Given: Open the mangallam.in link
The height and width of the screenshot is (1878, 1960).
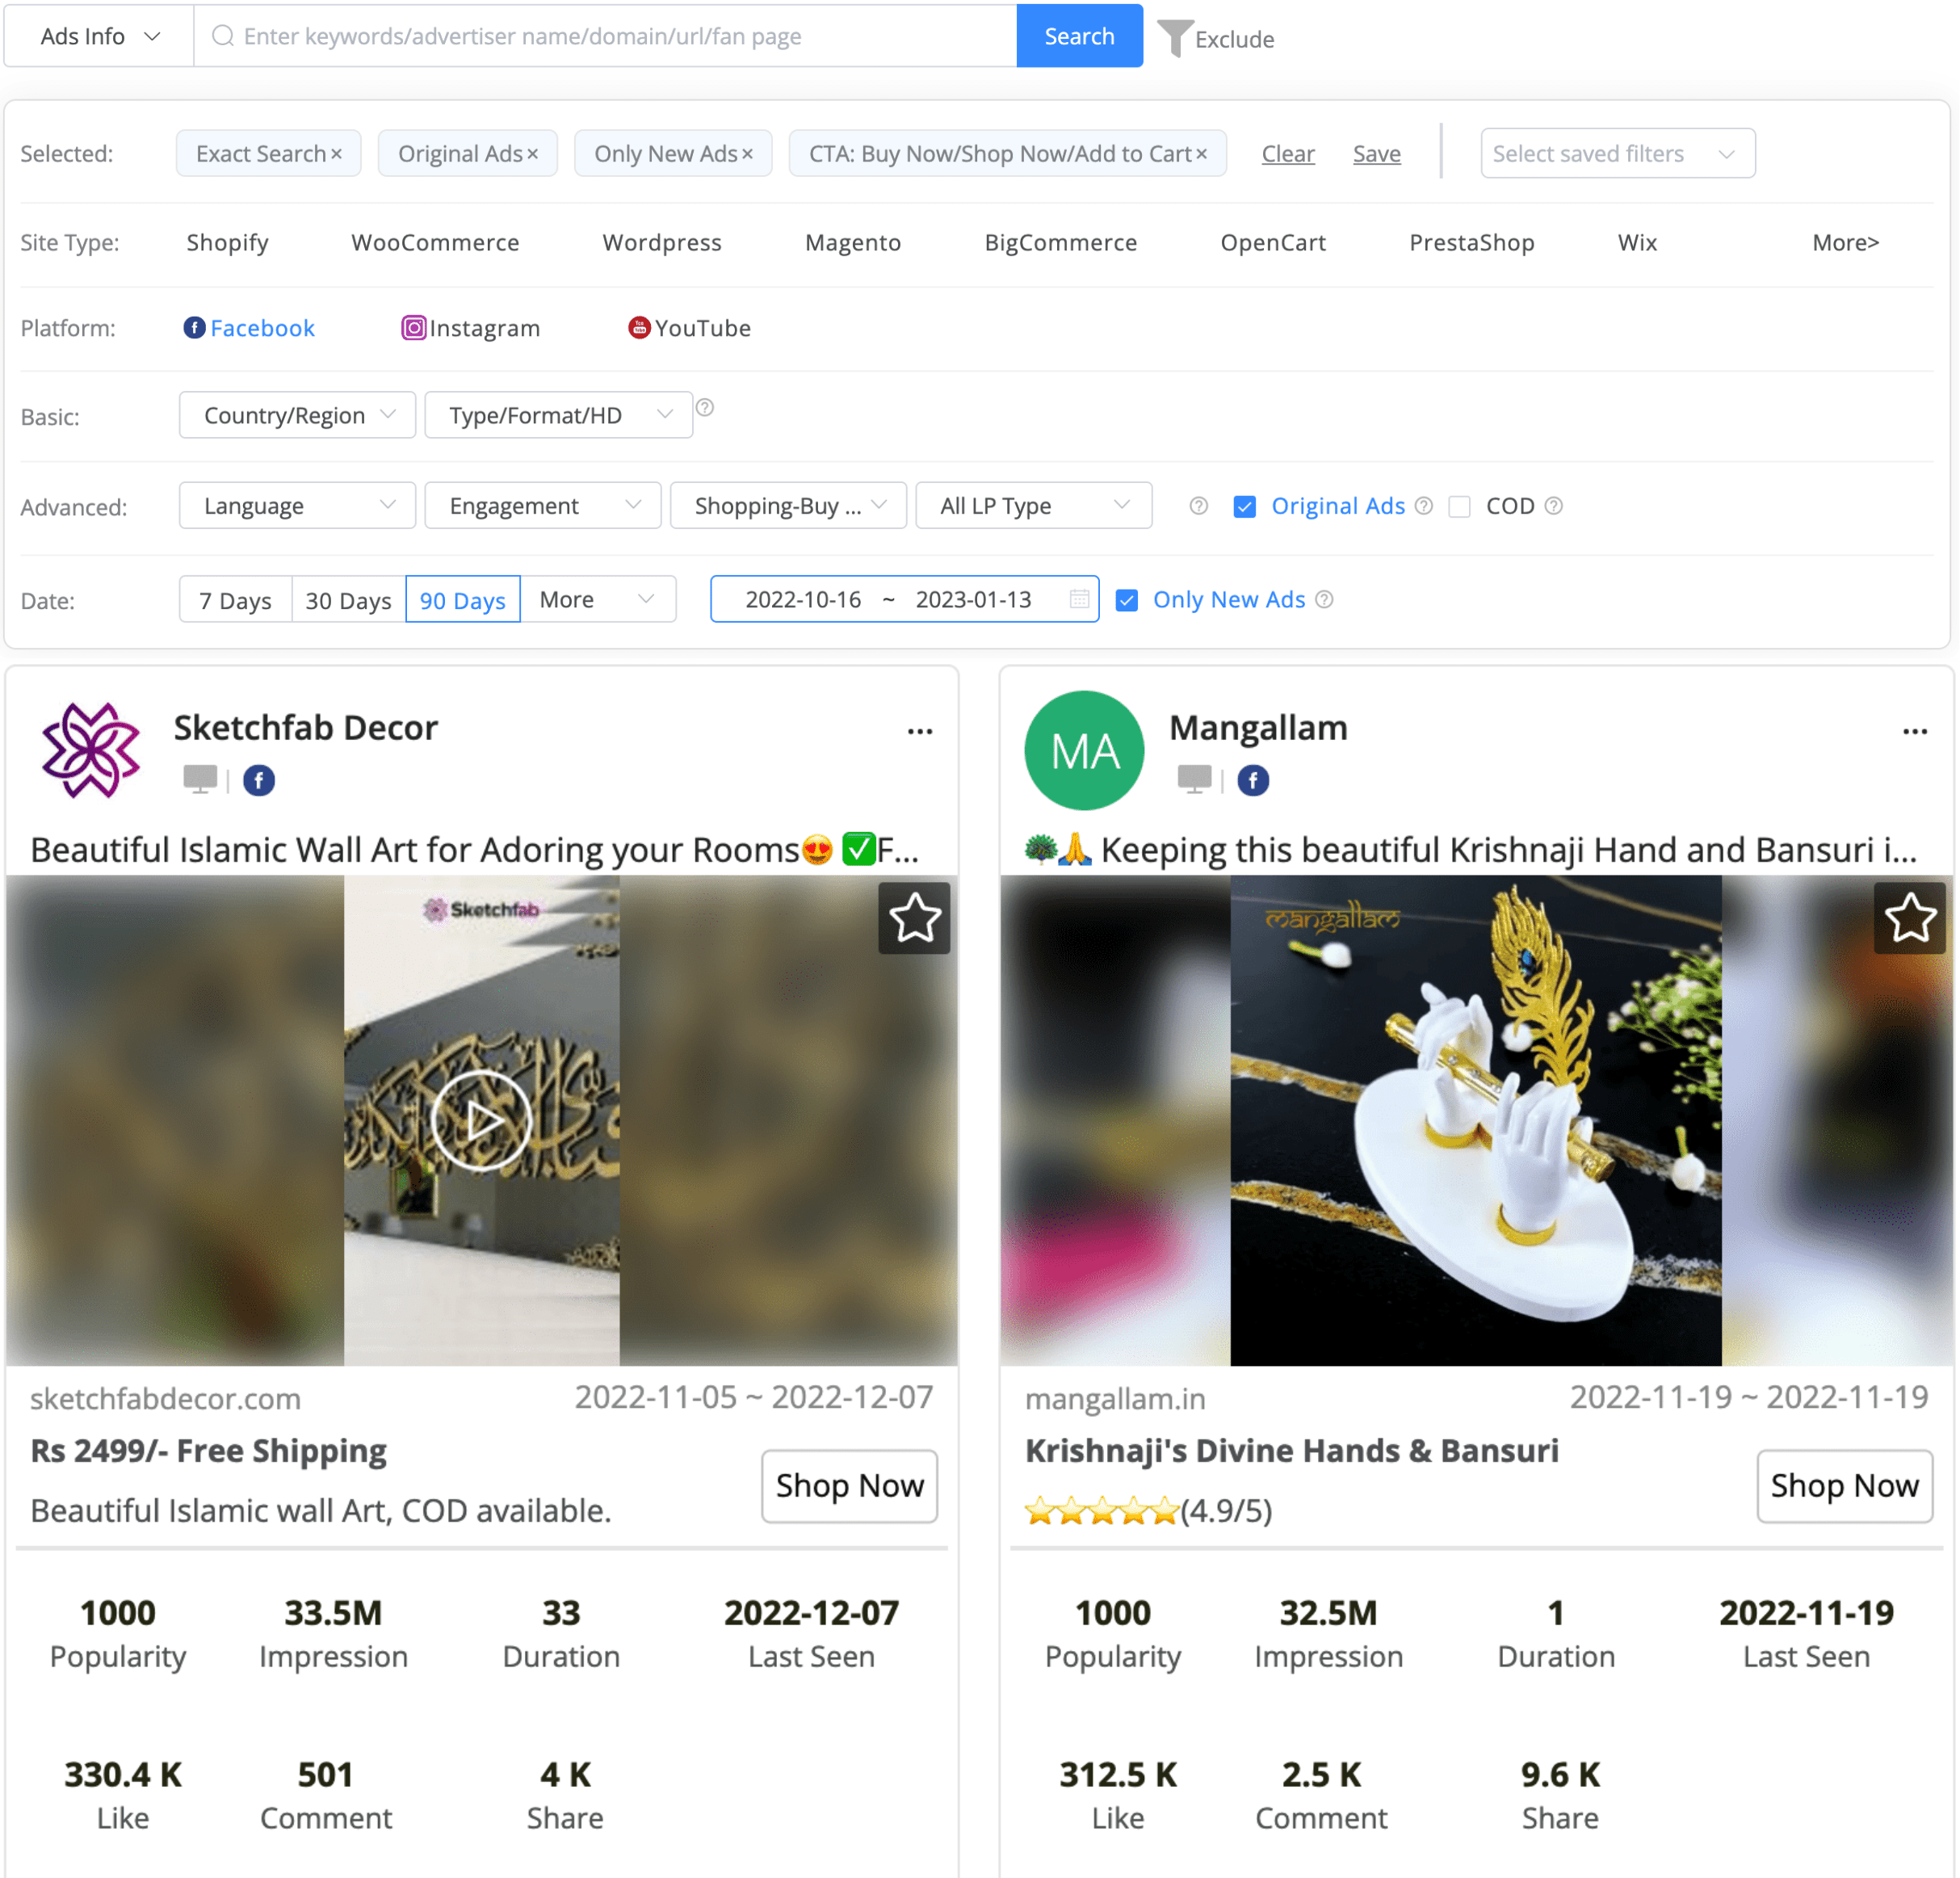Looking at the screenshot, I should 1115,1398.
